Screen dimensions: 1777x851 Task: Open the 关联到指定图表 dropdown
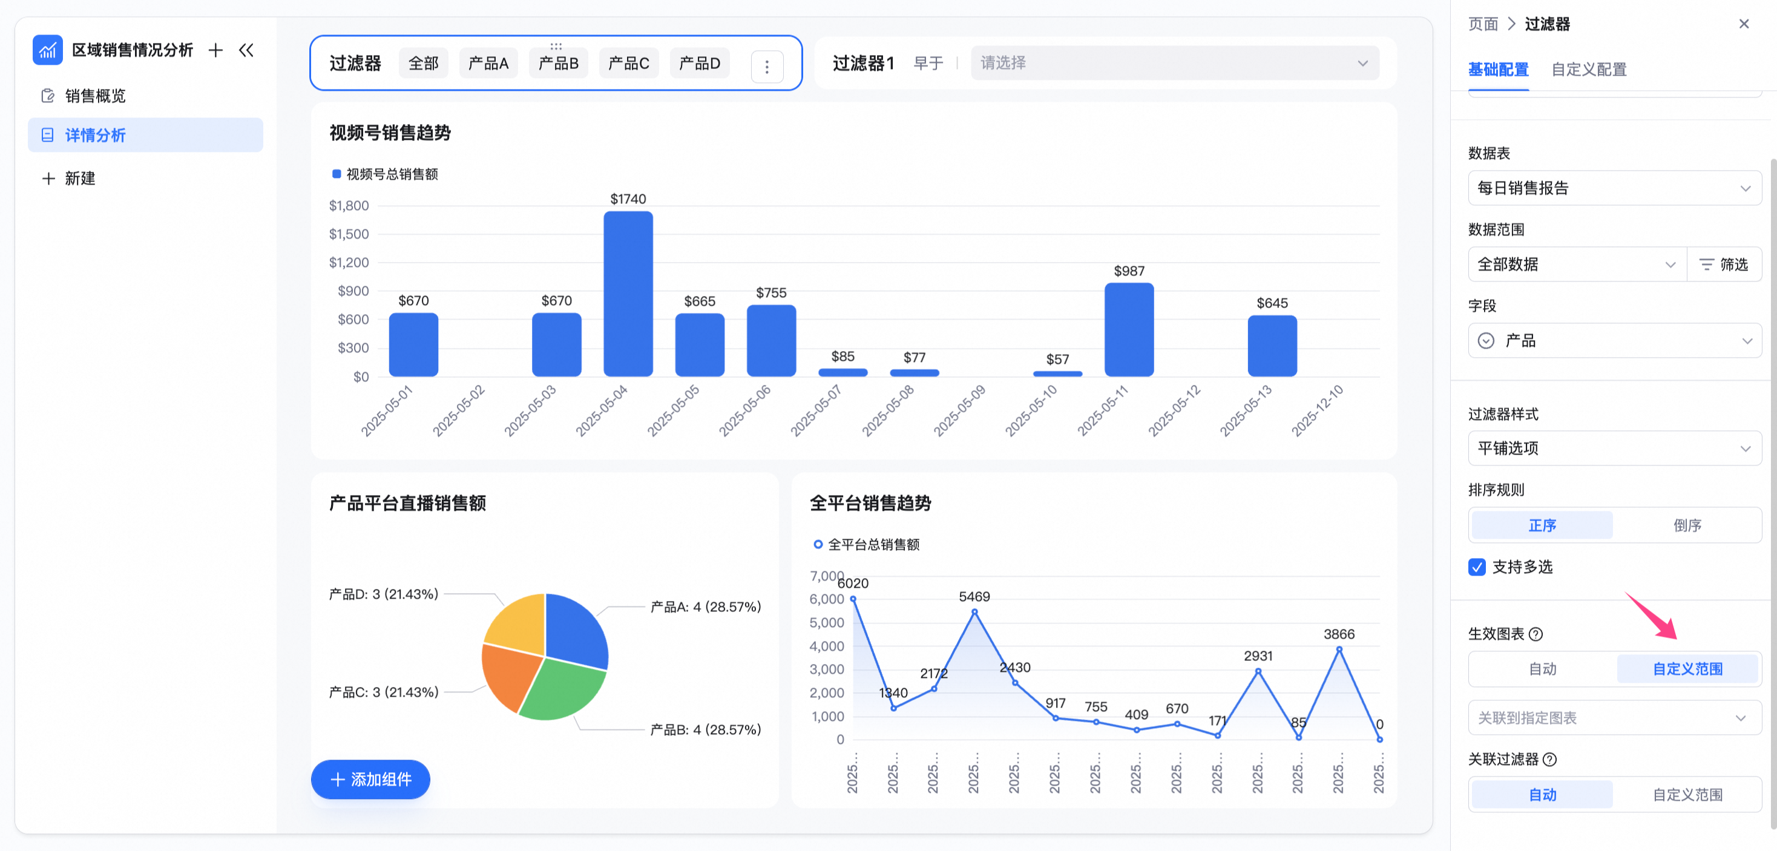1614,718
